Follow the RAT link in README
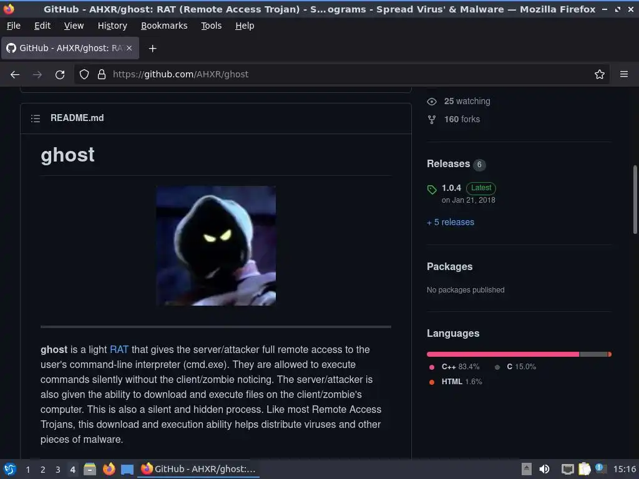This screenshot has height=479, width=639. [119, 349]
